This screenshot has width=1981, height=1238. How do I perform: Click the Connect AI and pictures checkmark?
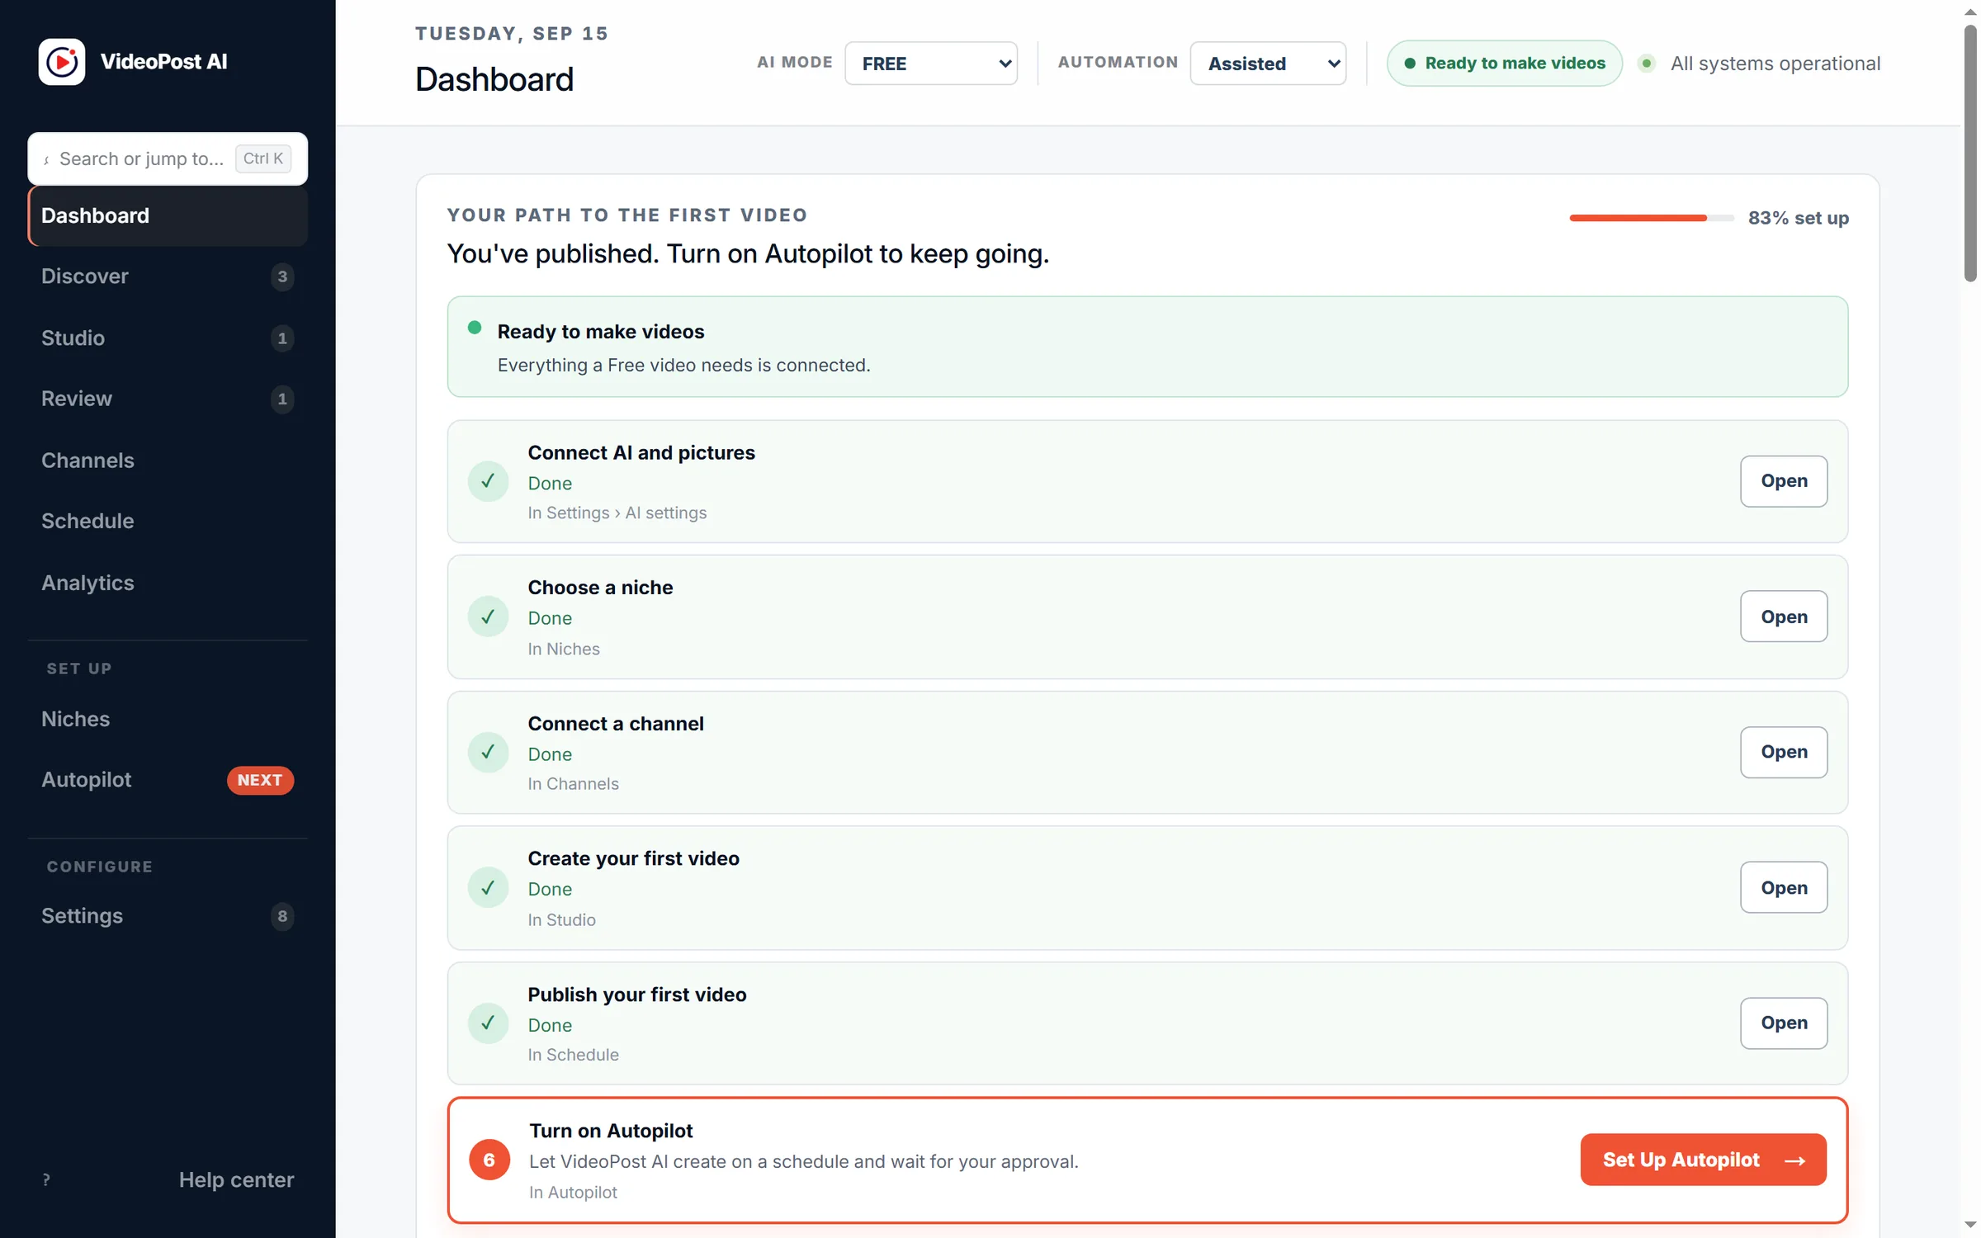coord(488,481)
